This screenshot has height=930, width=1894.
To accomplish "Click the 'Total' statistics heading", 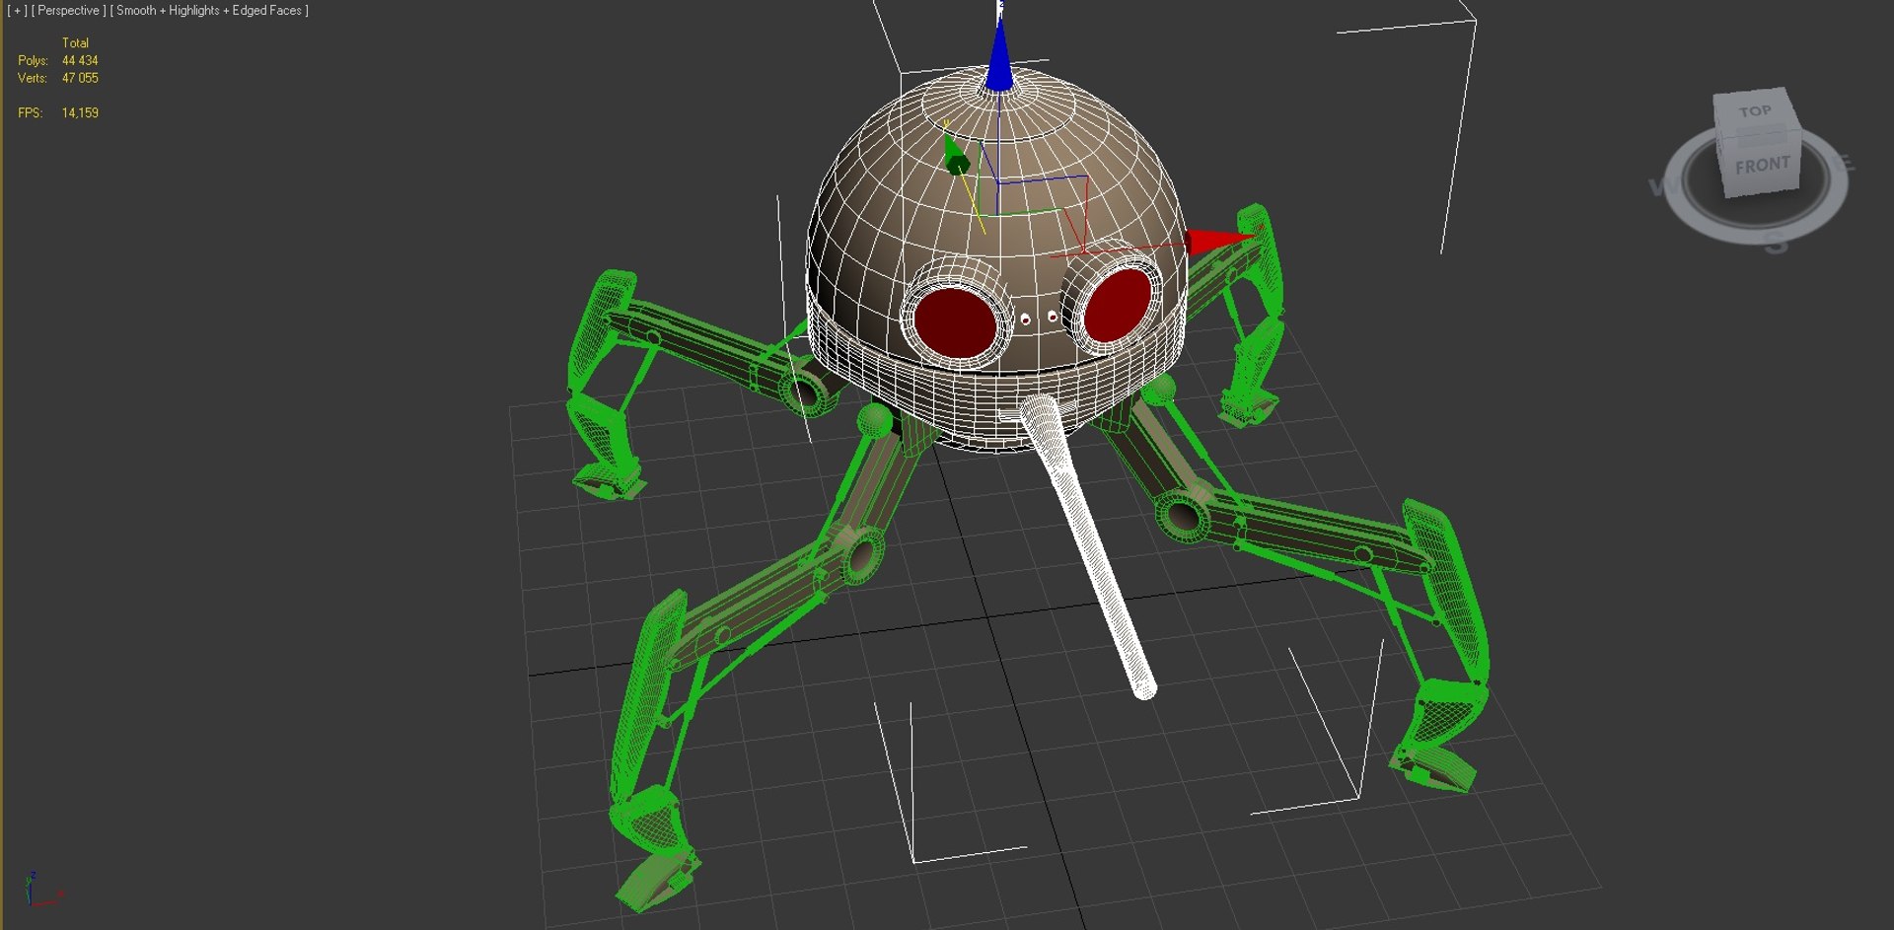I will tap(75, 42).
